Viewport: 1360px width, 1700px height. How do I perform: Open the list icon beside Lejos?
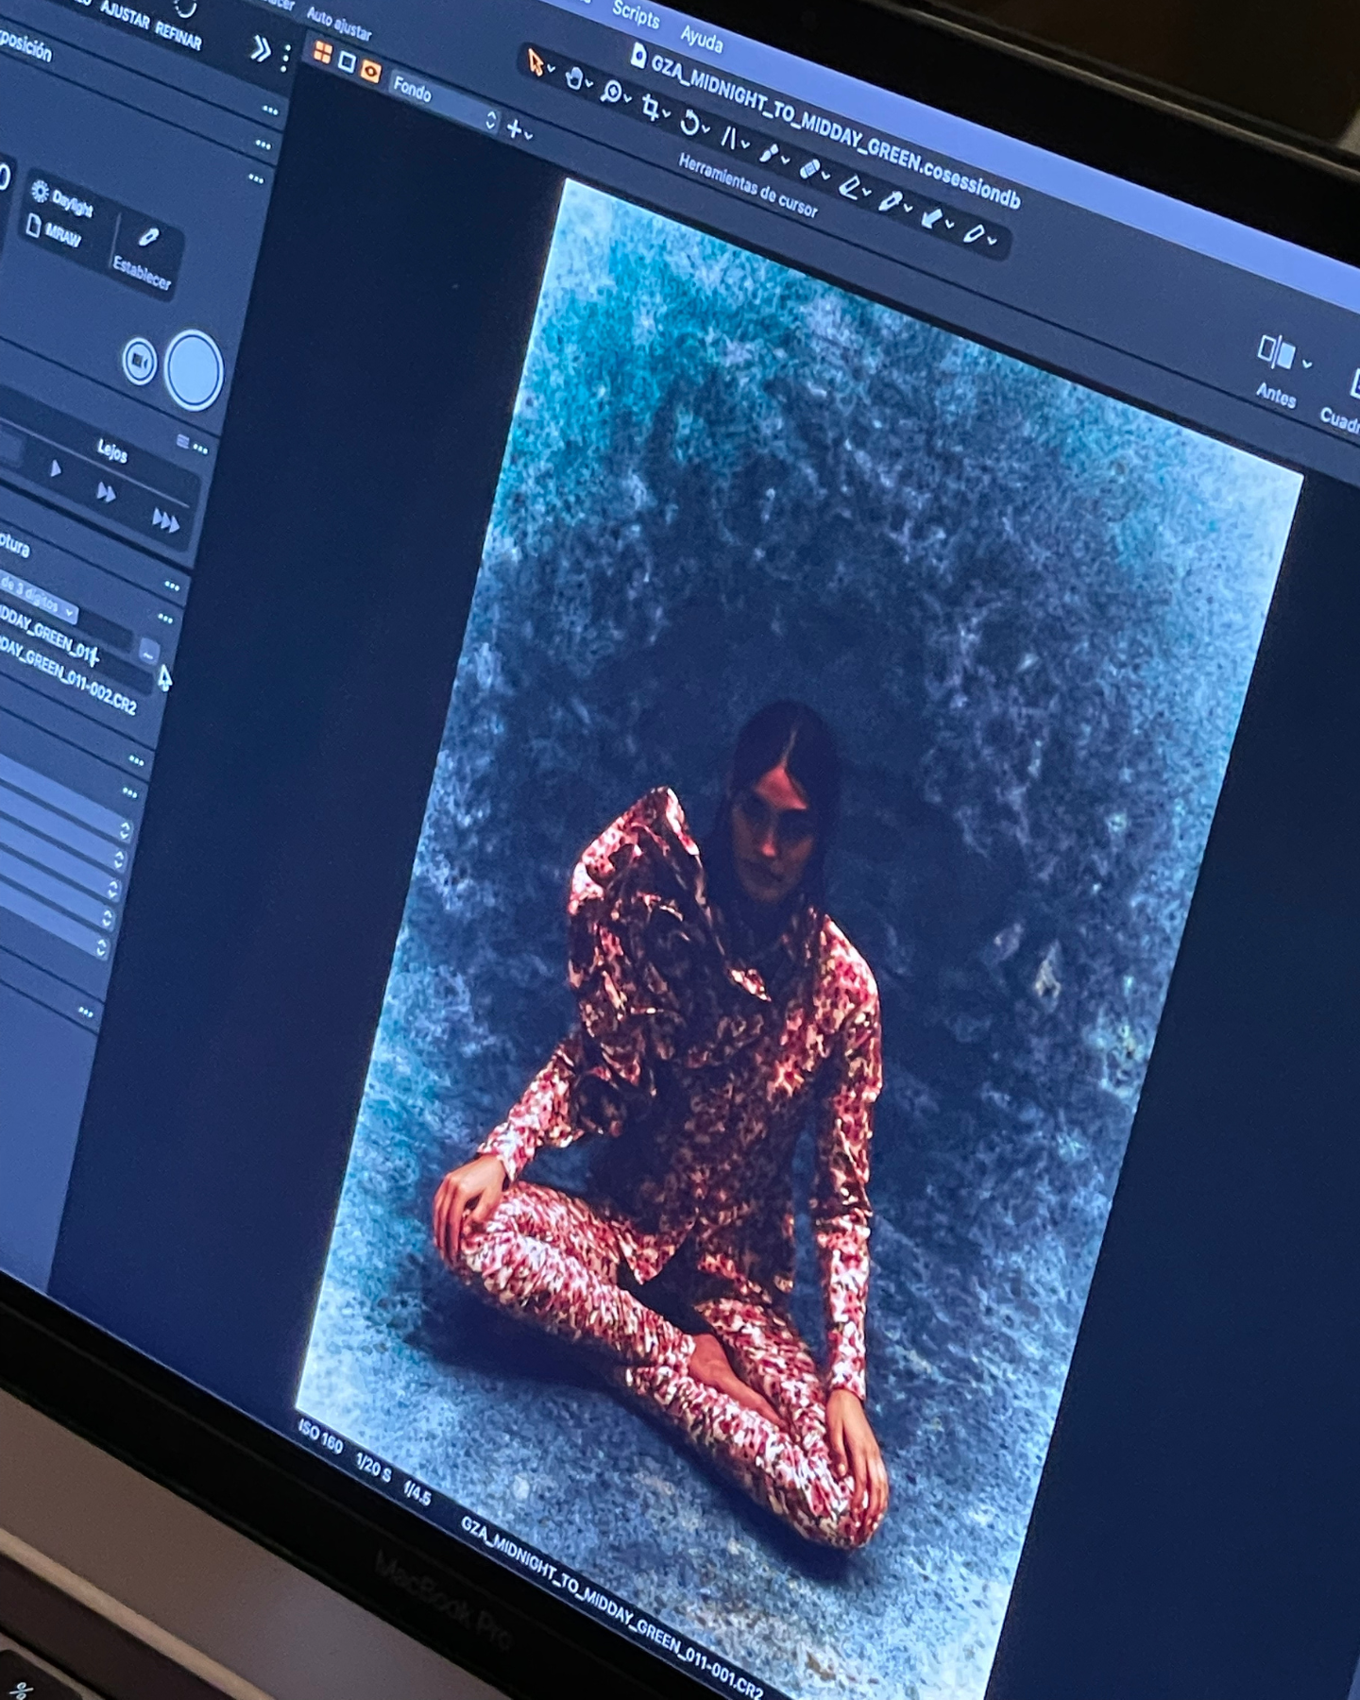point(182,441)
